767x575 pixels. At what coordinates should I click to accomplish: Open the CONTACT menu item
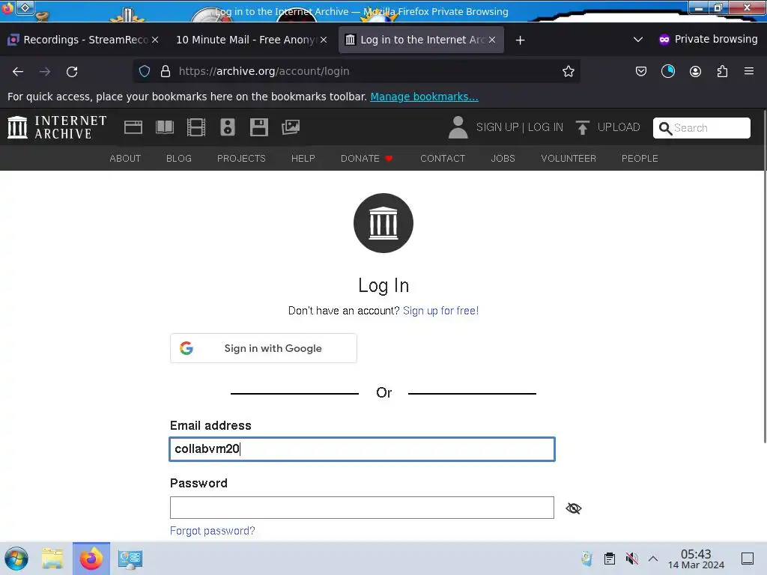pyautogui.click(x=443, y=159)
